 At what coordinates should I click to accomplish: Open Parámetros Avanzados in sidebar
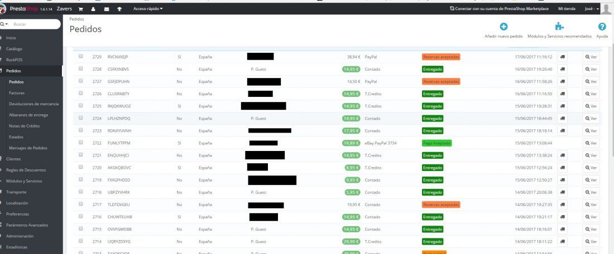coord(27,225)
